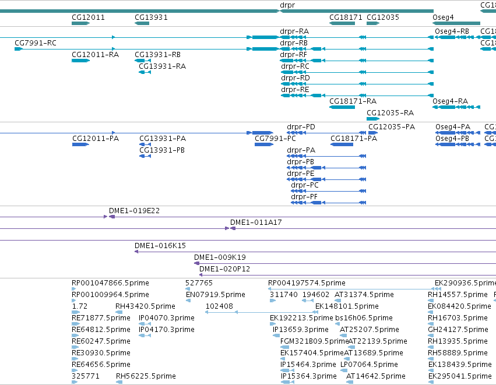The height and width of the screenshot is (385, 496).
Task: Click the 1.72 feature label
Action: pos(80,306)
